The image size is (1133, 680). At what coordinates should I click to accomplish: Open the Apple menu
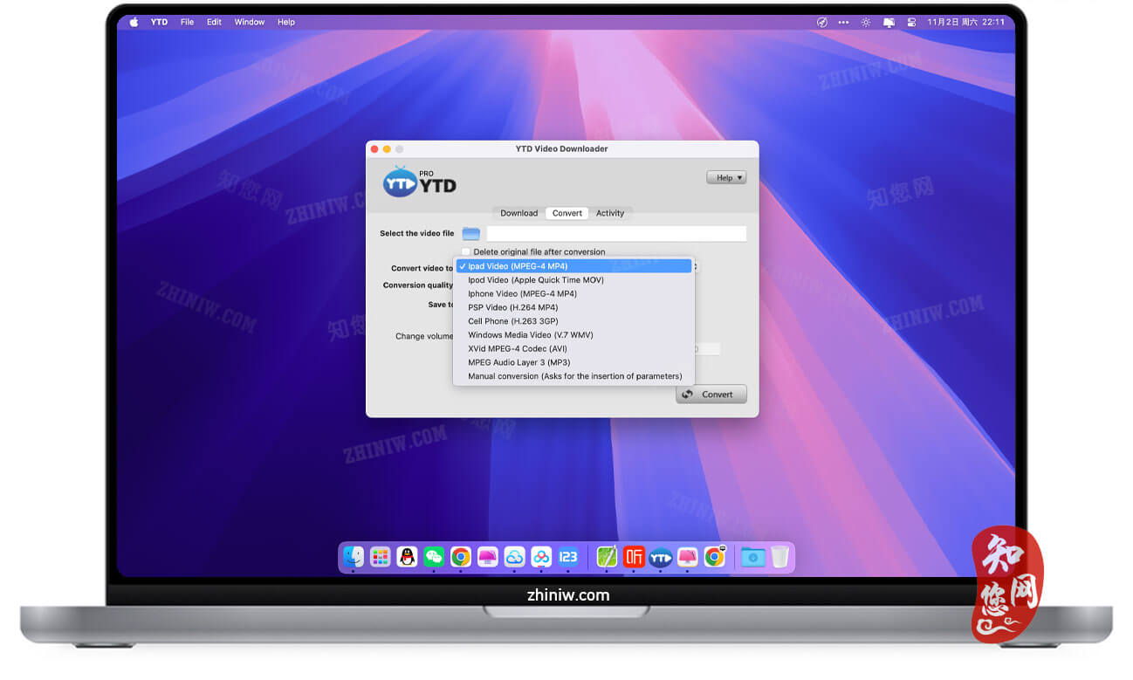click(134, 22)
